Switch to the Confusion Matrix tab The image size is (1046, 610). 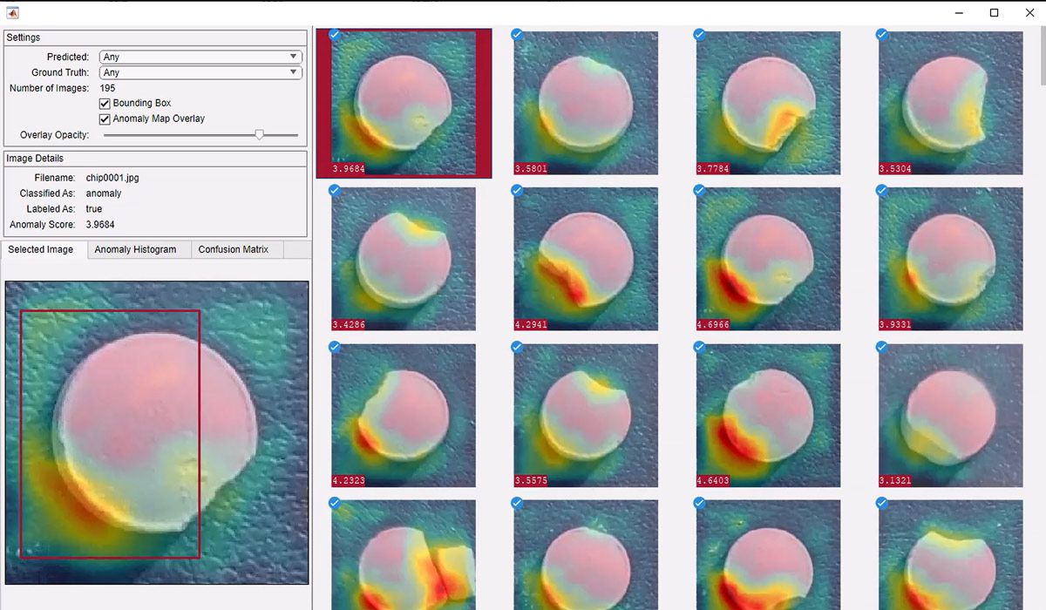[236, 249]
